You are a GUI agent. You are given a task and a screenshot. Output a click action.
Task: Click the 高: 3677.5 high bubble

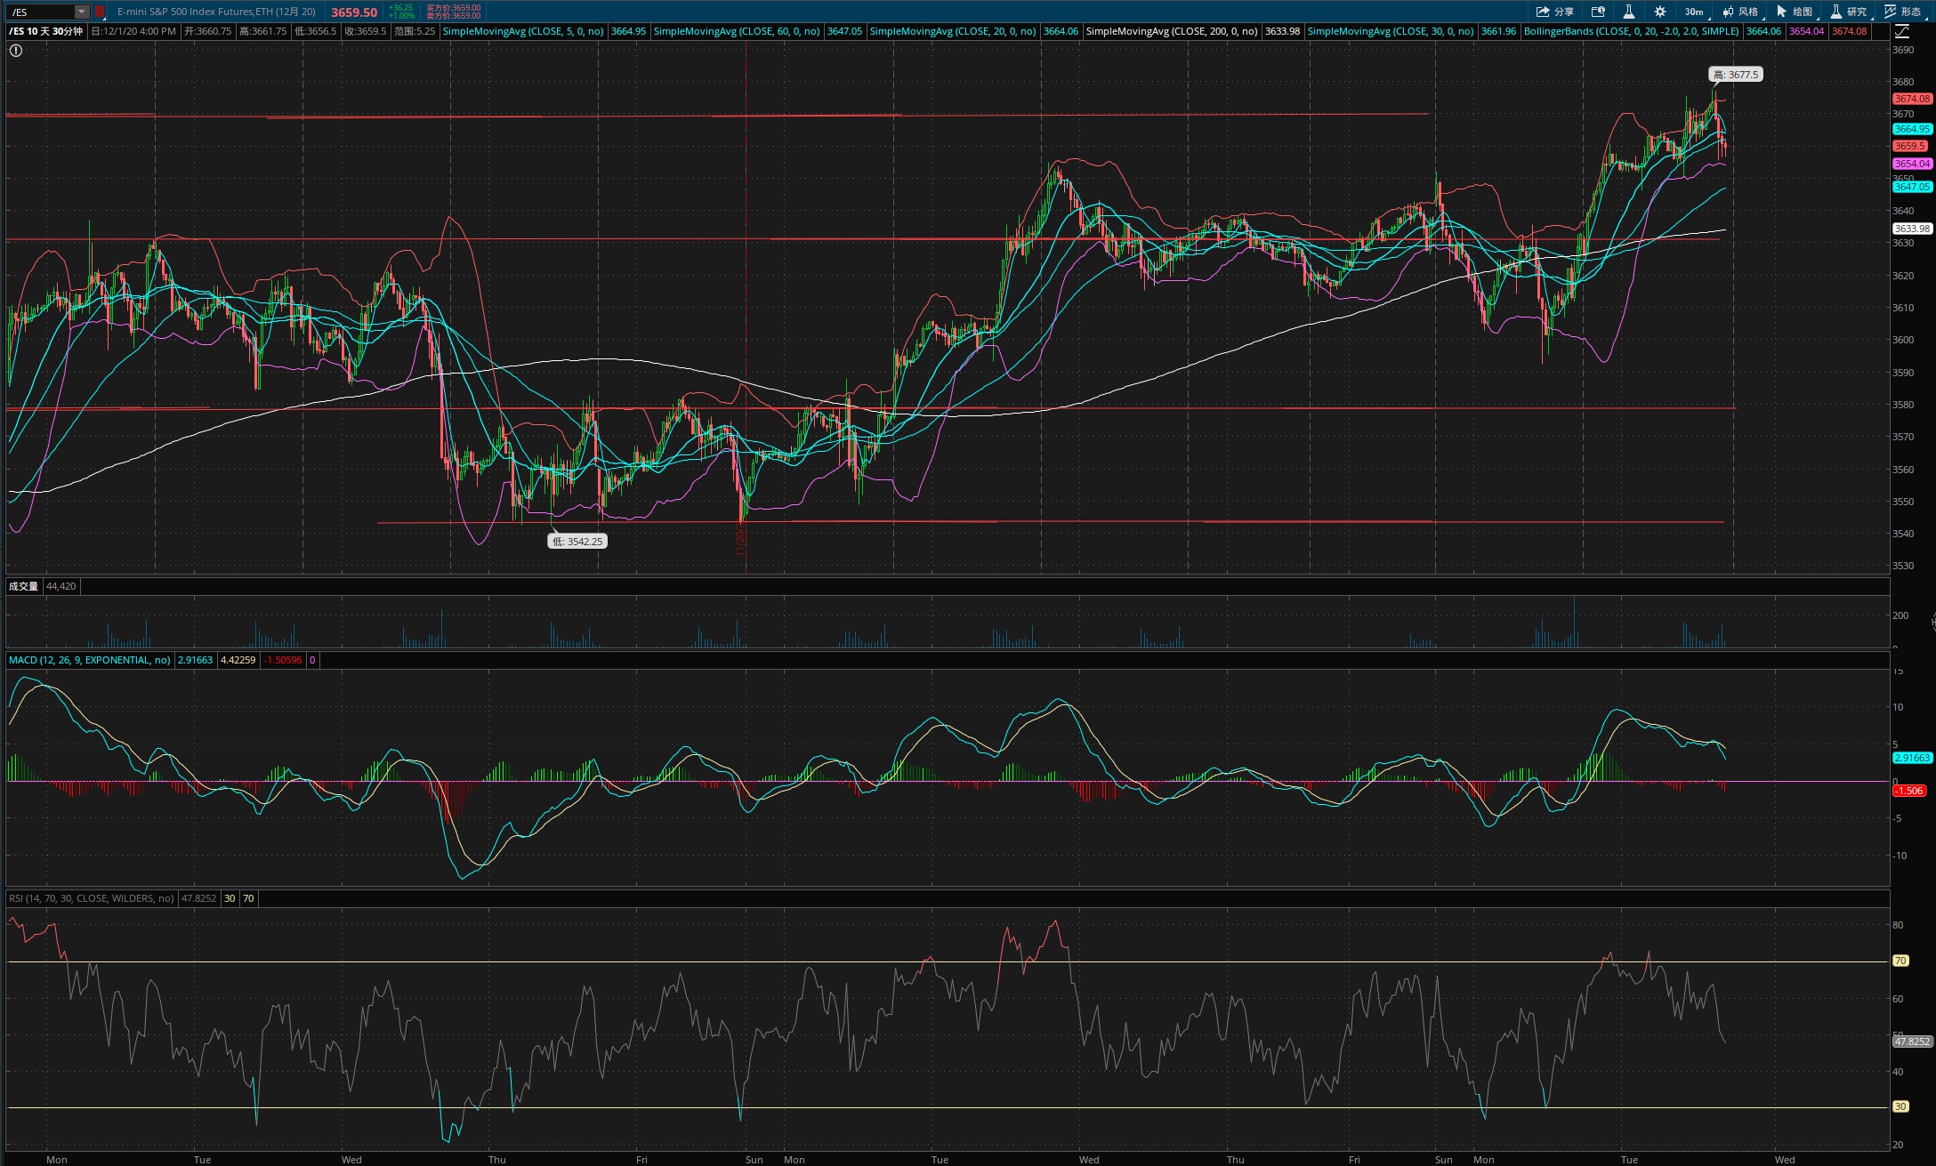point(1736,75)
